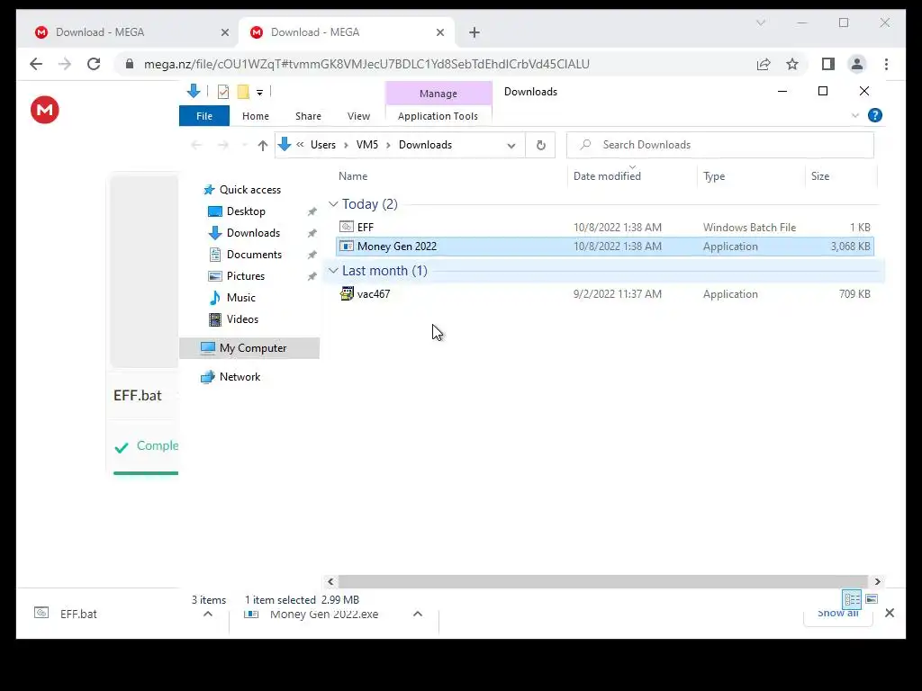
Task: Close the active Download - MEGA tab
Action: tap(439, 33)
